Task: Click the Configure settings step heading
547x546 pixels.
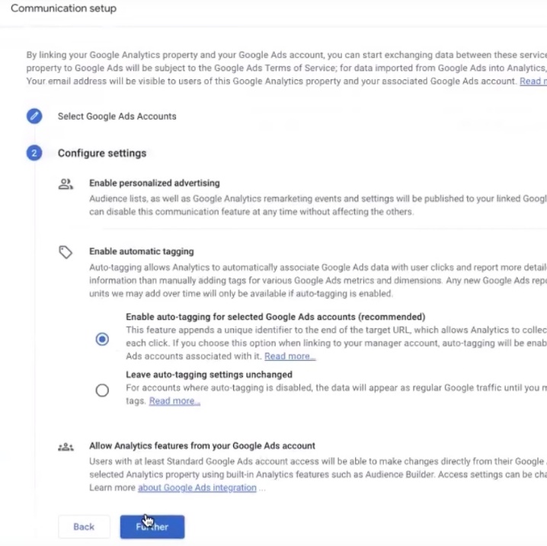Action: pos(102,153)
